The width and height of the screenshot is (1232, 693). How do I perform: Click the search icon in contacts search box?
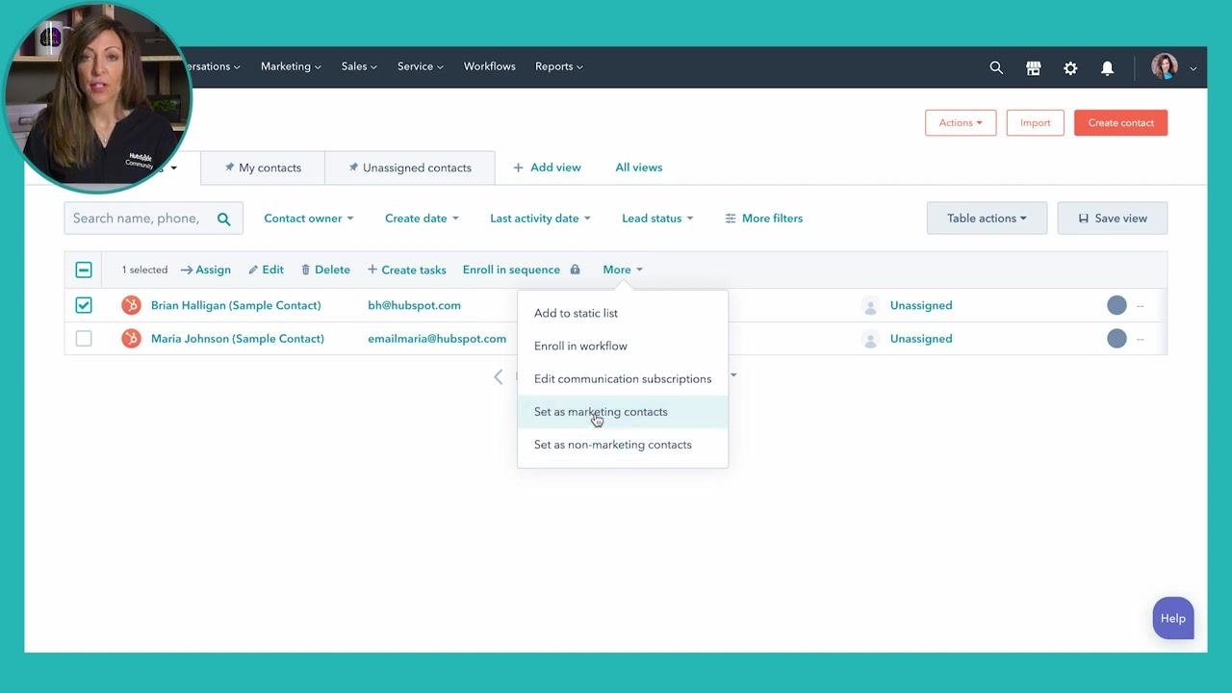[224, 218]
